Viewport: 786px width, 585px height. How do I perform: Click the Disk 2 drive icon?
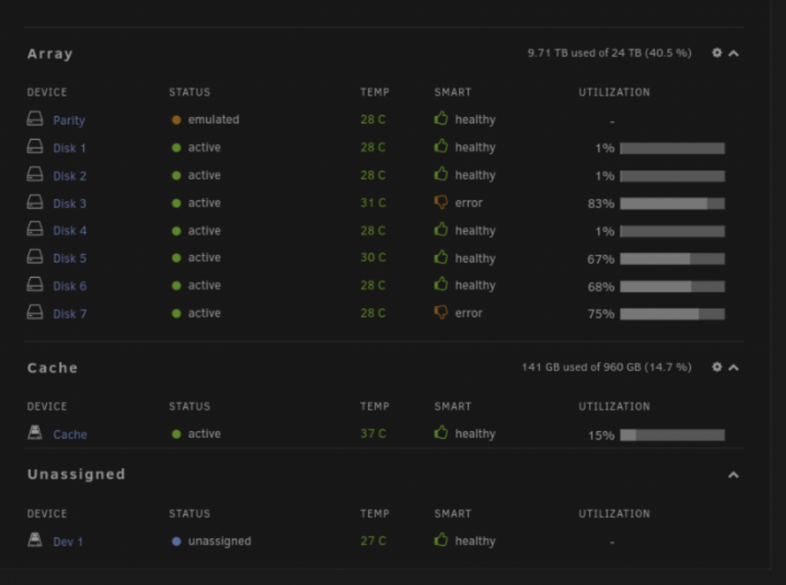click(x=35, y=174)
